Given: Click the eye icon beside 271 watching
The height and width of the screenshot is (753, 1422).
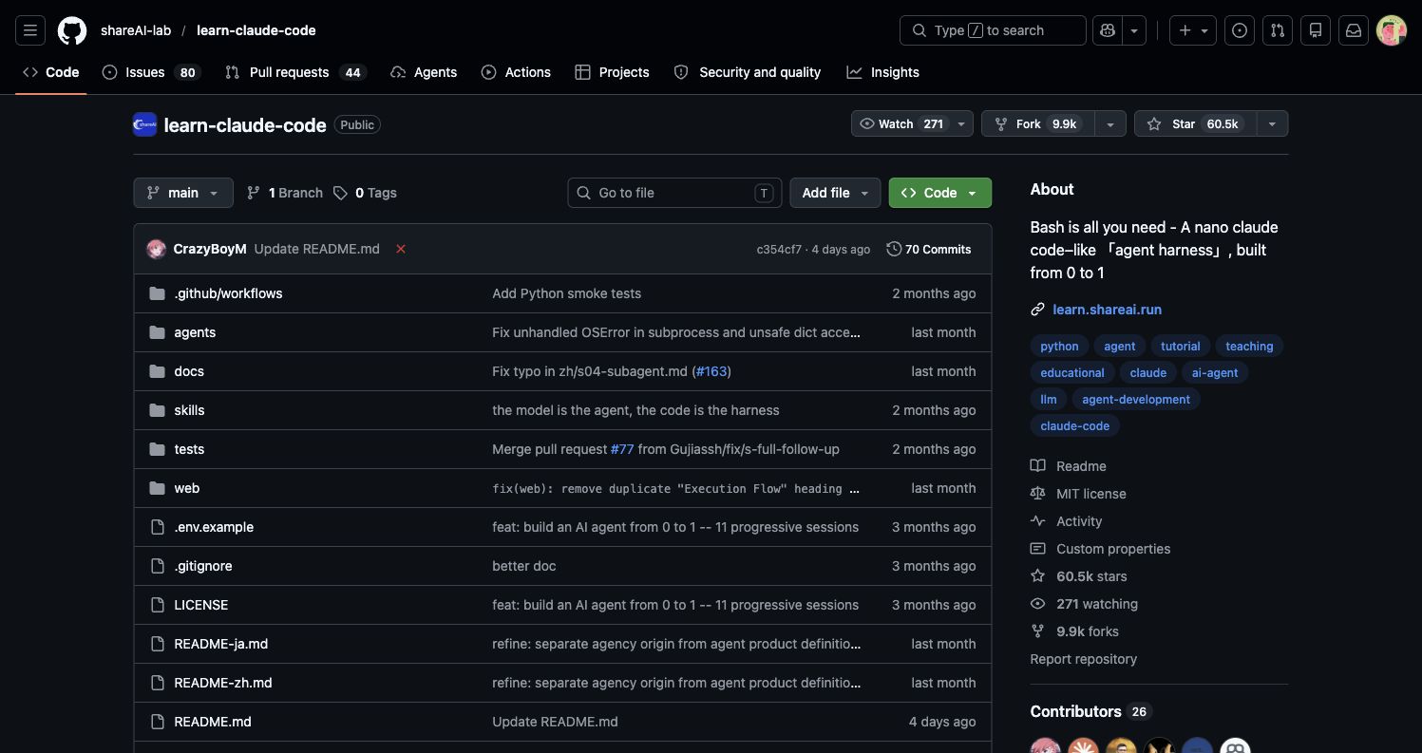Looking at the screenshot, I should 1038,604.
